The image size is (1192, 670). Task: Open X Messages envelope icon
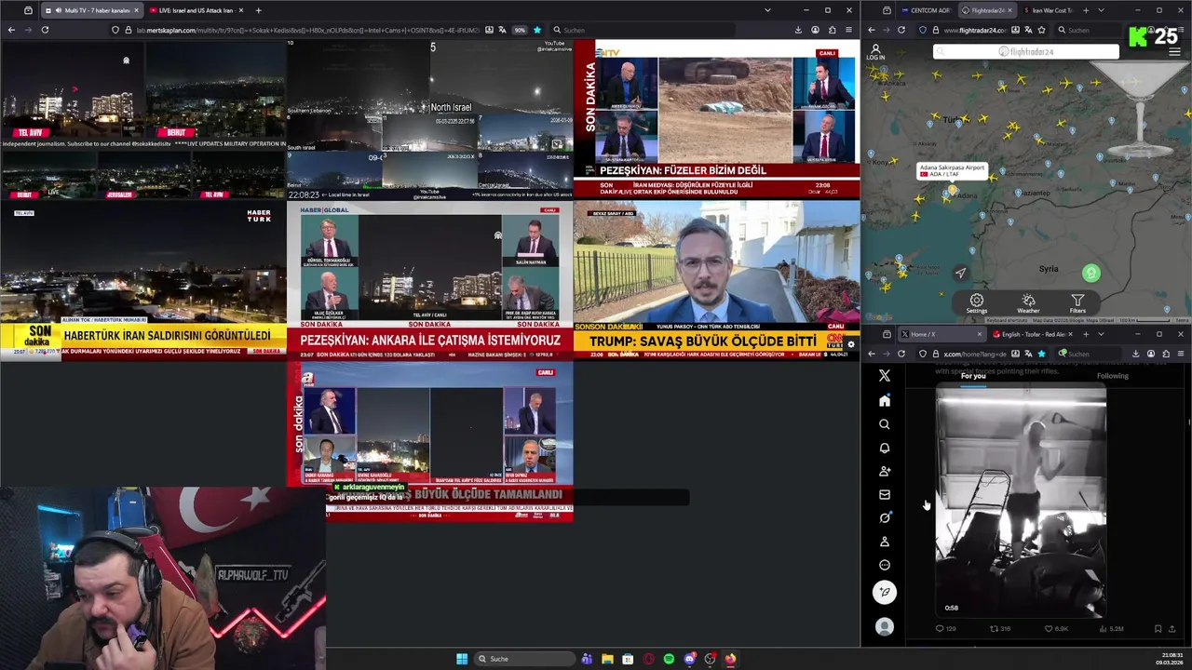[885, 494]
